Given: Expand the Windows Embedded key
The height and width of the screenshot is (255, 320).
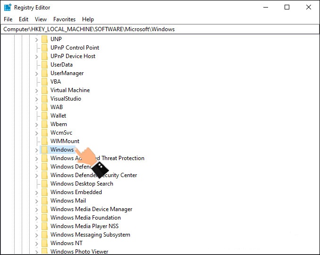Looking at the screenshot, I should [x=36, y=192].
